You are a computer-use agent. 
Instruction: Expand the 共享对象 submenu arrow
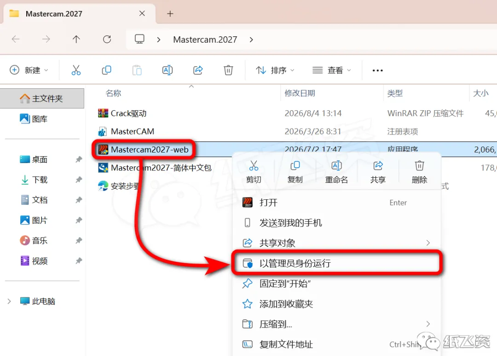tap(428, 243)
